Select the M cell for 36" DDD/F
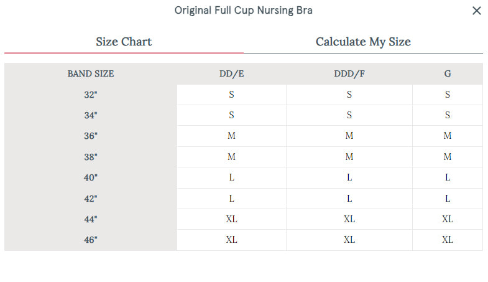 [x=349, y=136]
